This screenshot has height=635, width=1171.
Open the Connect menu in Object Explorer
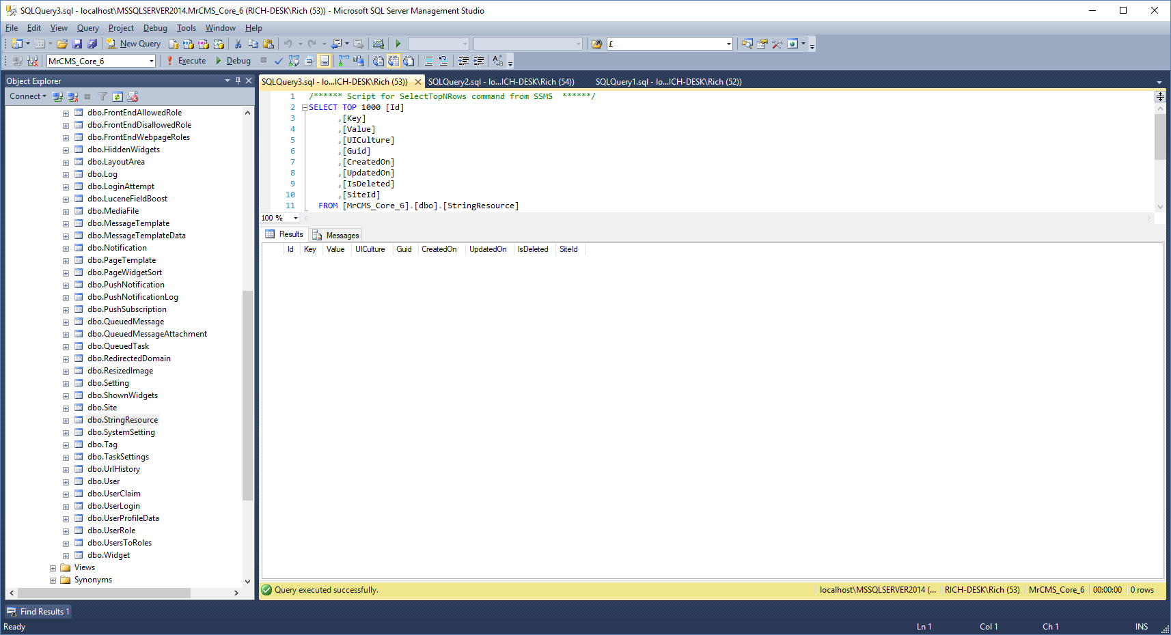[x=27, y=96]
